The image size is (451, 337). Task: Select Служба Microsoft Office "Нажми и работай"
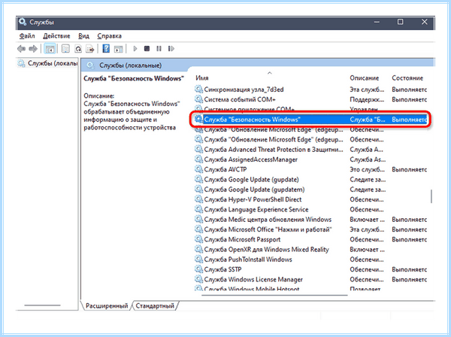(268, 229)
